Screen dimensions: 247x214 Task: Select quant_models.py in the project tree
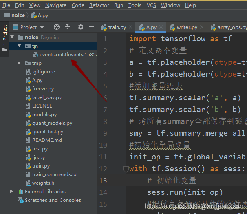(x=49, y=123)
